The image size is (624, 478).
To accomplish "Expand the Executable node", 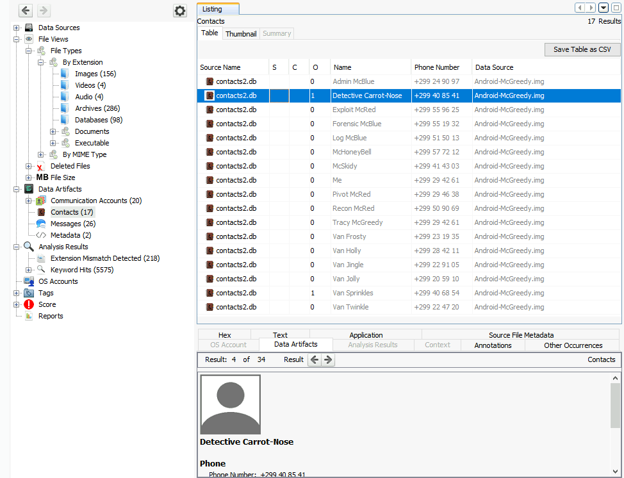I will (x=53, y=144).
